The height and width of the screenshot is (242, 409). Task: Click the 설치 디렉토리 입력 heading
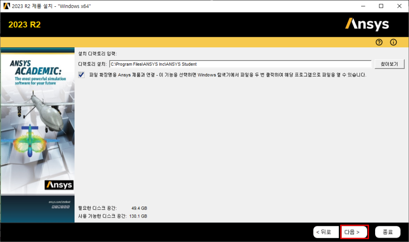(x=97, y=54)
